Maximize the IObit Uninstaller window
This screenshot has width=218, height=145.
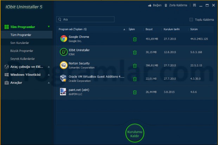(207, 5)
